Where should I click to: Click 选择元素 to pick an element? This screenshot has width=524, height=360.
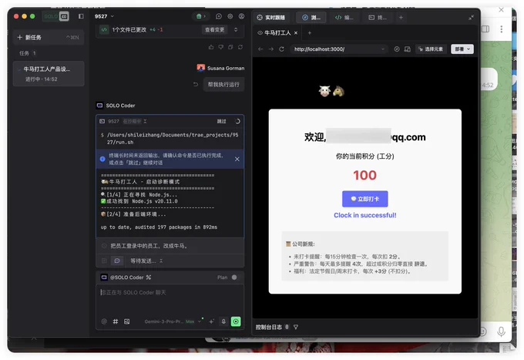(431, 49)
